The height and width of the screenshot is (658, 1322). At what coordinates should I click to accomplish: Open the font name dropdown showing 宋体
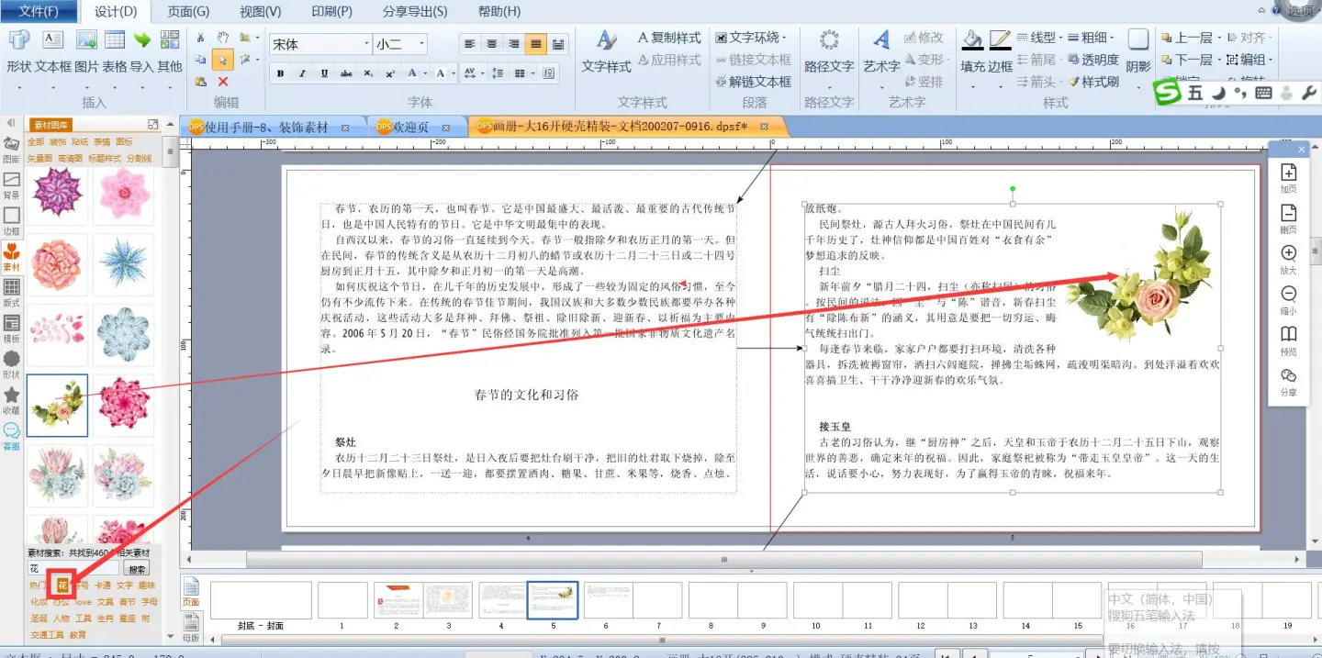click(x=320, y=44)
